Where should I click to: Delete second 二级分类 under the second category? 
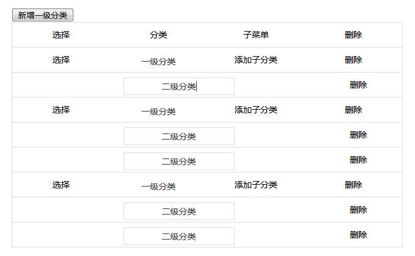click(358, 160)
